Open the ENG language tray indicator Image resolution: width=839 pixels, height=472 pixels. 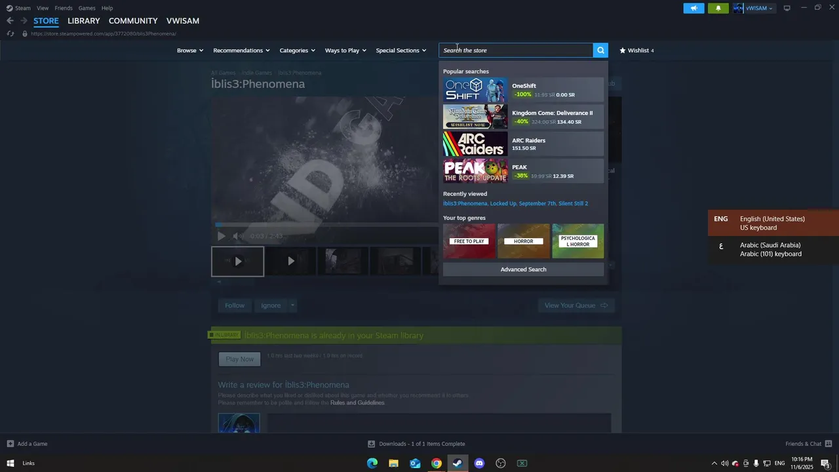click(x=779, y=463)
